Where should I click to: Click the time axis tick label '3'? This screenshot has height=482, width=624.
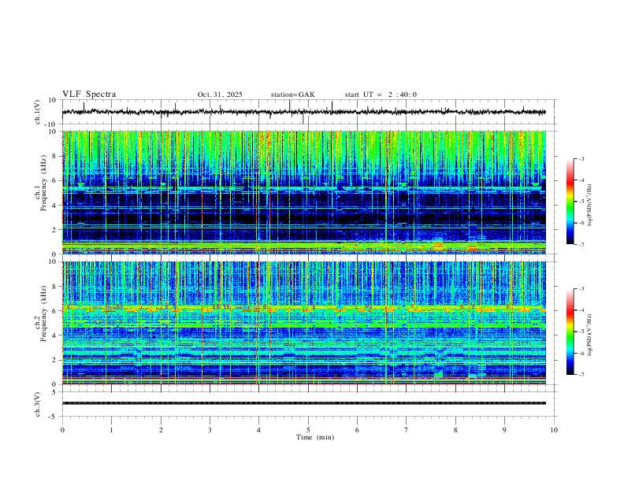[210, 430]
